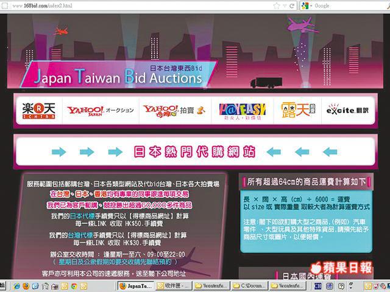The height and width of the screenshot is (292, 390).
Task: Open the 露天拍賣 logo link
Action: point(298,110)
